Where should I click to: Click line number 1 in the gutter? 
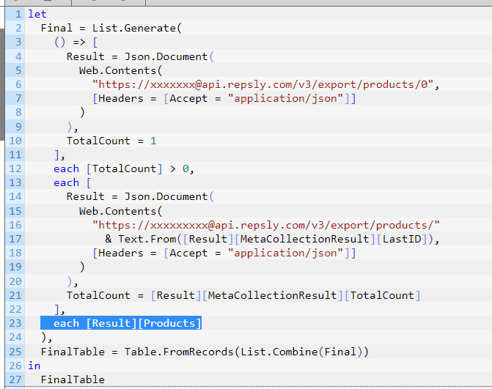[x=18, y=14]
